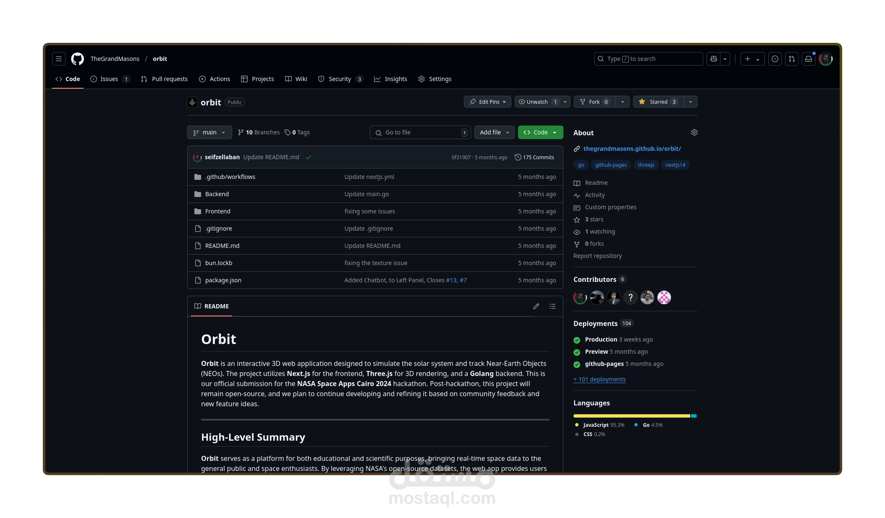Open the Copilot icon button
Viewport: 885px width, 518px height.
click(x=713, y=59)
